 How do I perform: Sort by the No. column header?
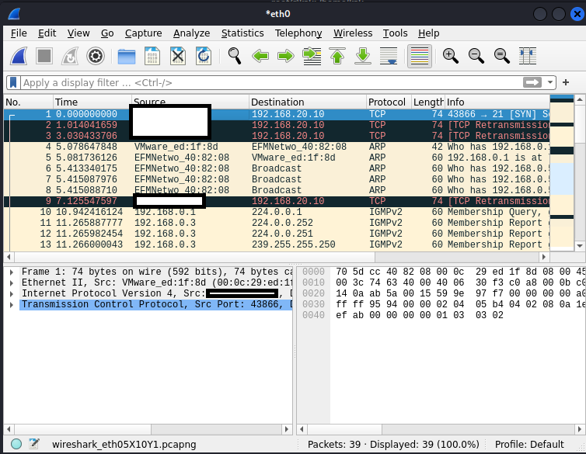(x=29, y=102)
